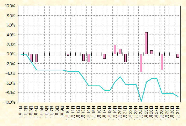186x126 pixels.
Task: Click the 10.0% label on the vertical axis
Action: (x=9, y=6)
